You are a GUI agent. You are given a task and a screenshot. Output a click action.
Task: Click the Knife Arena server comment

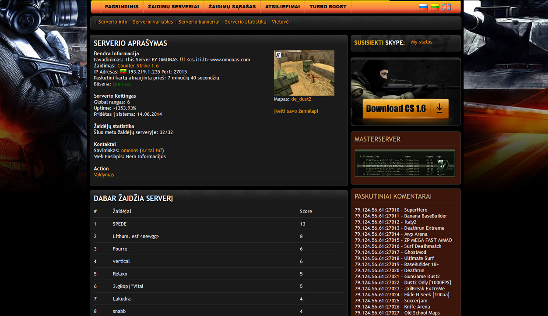coord(392,307)
